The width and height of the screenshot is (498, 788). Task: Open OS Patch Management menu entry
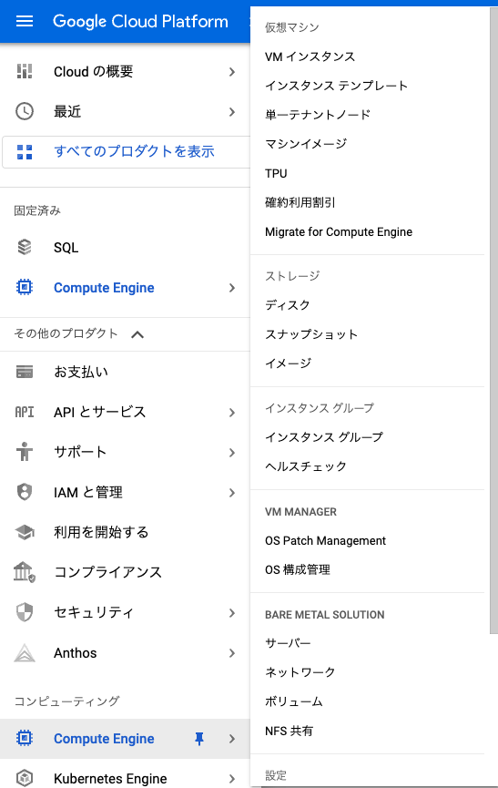pyautogui.click(x=325, y=541)
